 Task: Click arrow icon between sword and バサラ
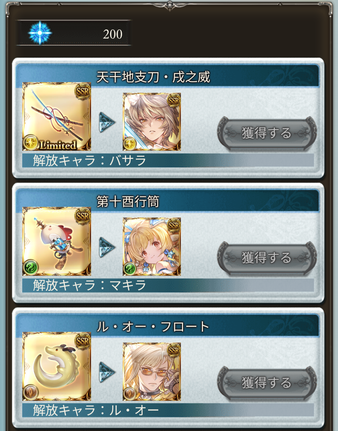click(107, 122)
